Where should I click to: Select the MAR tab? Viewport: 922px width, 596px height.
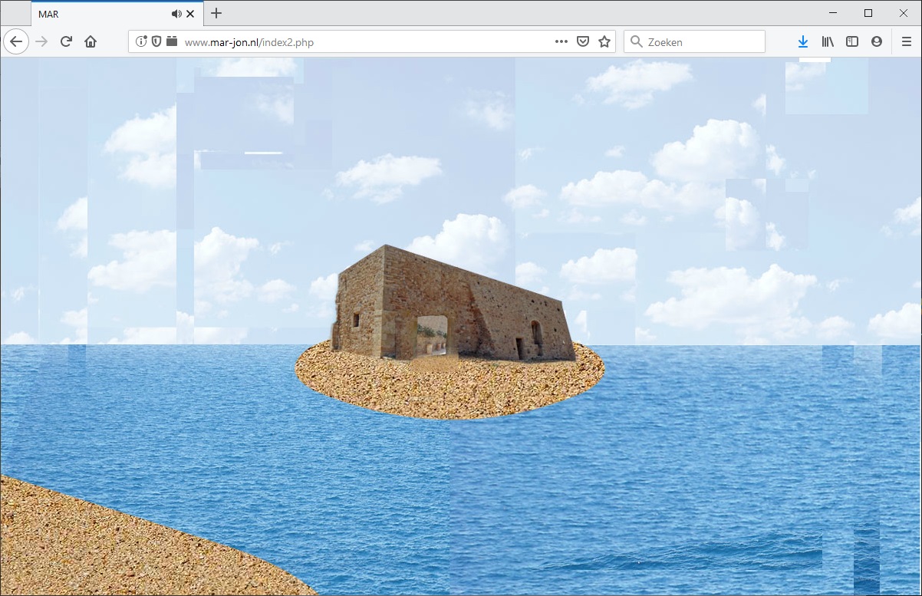tap(100, 14)
